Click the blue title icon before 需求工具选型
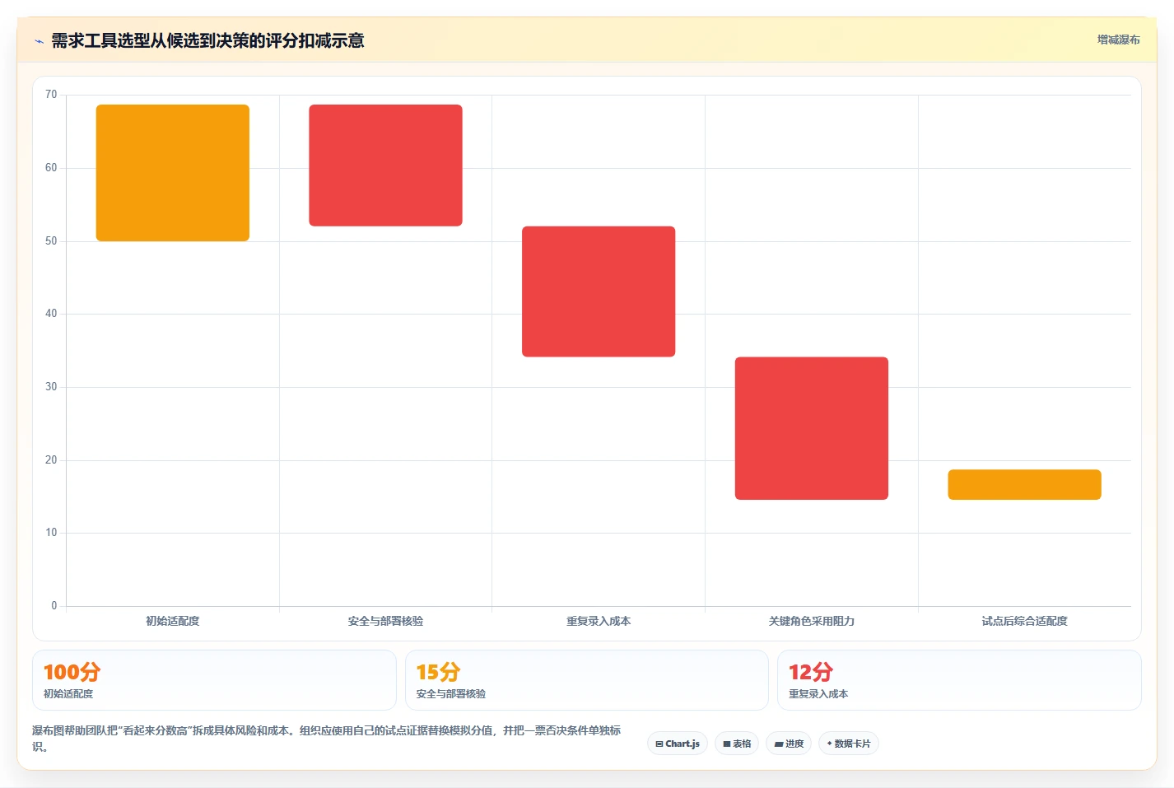 (x=39, y=41)
